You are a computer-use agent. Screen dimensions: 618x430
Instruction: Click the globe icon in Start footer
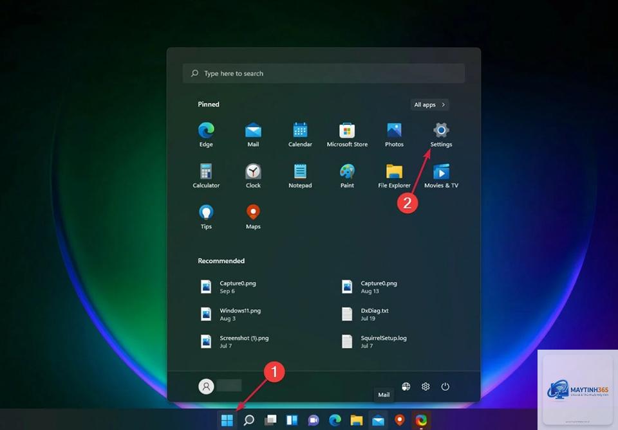(406, 386)
